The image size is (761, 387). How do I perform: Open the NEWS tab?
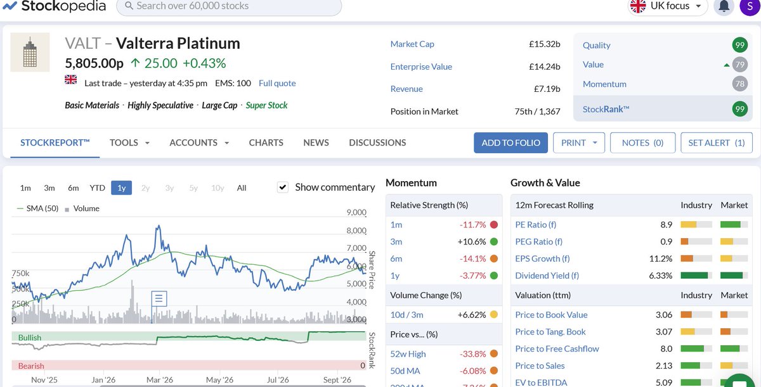[316, 143]
